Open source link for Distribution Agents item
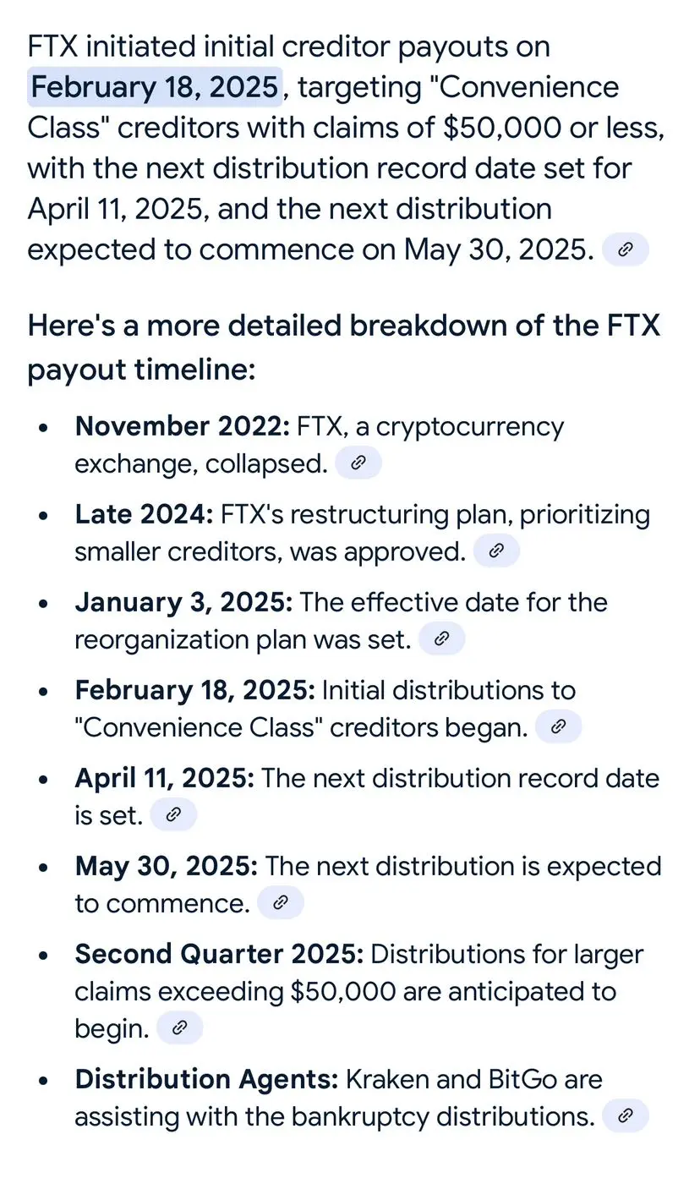The height and width of the screenshot is (1178, 700). click(x=626, y=1116)
